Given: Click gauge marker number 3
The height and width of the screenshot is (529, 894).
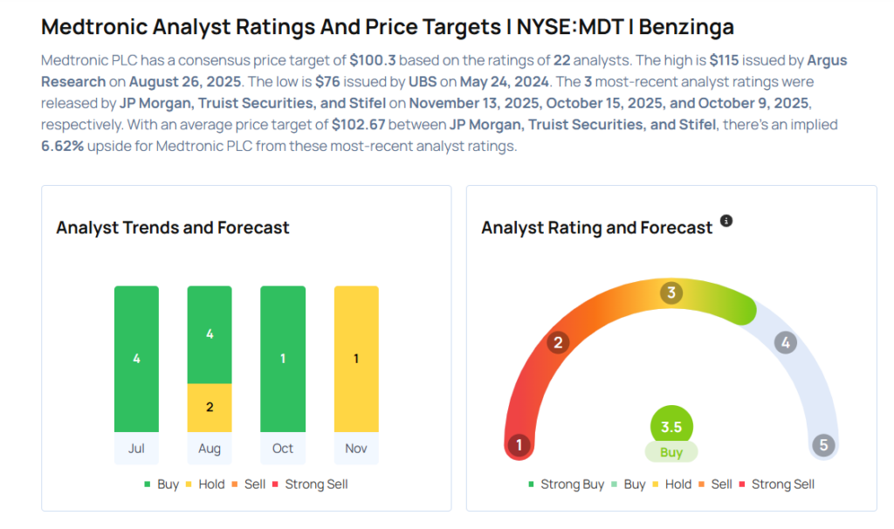Looking at the screenshot, I should coord(671,292).
